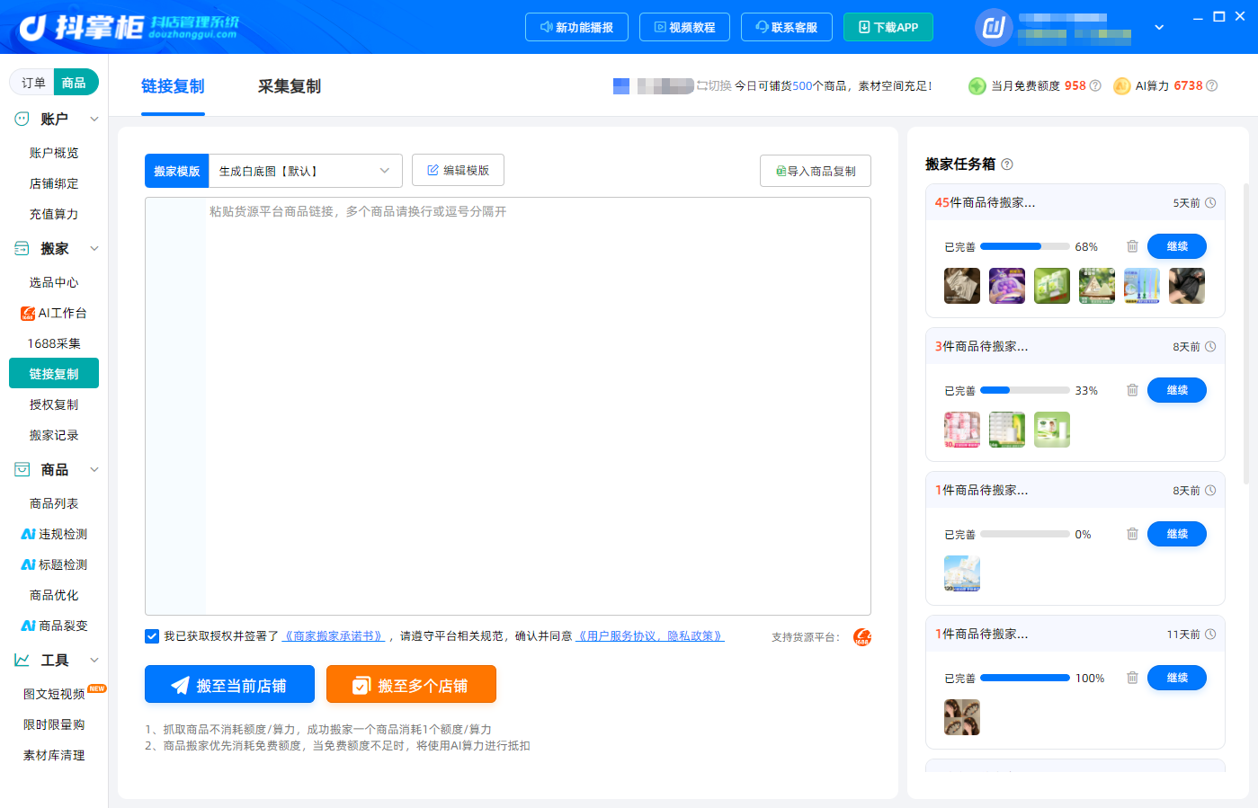Open the 生成白底图【默认】 template dropdown
This screenshot has height=808, width=1258.
[x=305, y=171]
